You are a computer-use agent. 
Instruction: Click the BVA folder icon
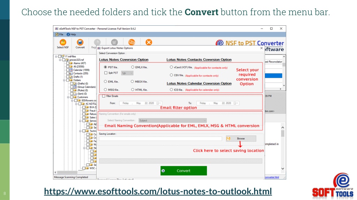point(87,107)
